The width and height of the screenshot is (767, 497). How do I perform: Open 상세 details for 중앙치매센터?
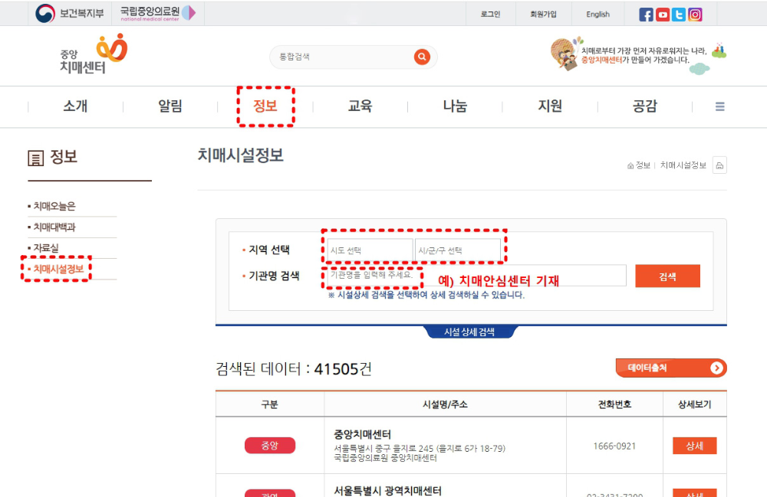(694, 445)
